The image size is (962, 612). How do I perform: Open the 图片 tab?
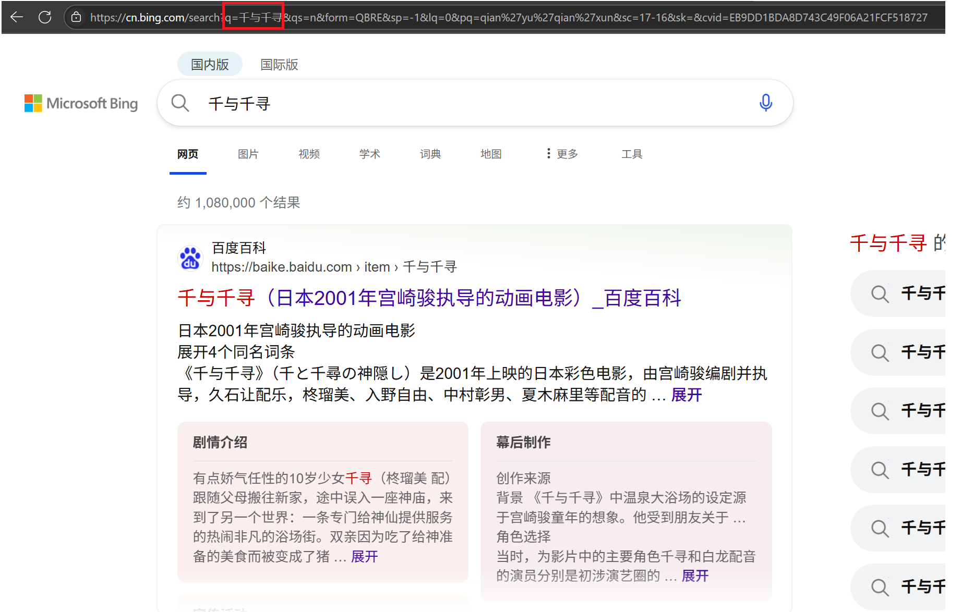248,154
